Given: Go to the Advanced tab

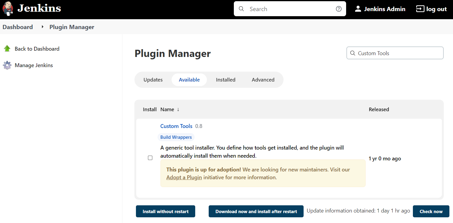Looking at the screenshot, I should 263,80.
